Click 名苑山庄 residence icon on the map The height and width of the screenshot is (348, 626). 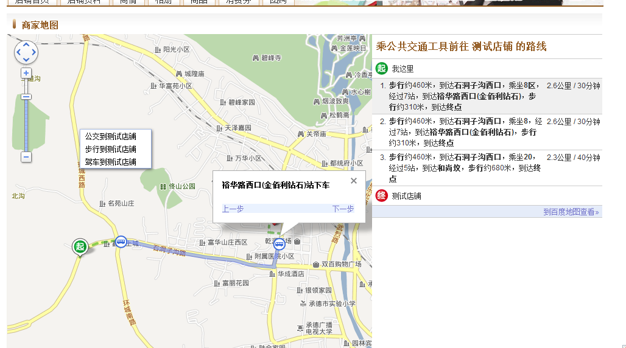click(102, 204)
